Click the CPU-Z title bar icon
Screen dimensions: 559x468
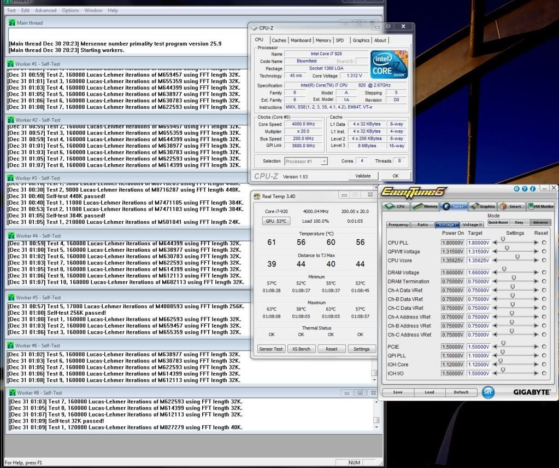[254, 28]
